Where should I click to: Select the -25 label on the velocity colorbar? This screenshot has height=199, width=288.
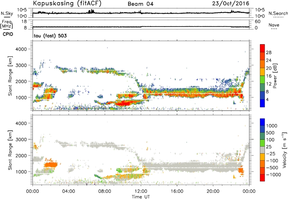coord(271,154)
